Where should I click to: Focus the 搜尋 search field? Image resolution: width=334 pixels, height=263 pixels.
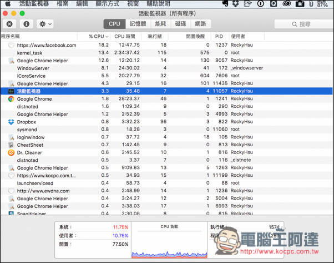pyautogui.click(x=304, y=24)
